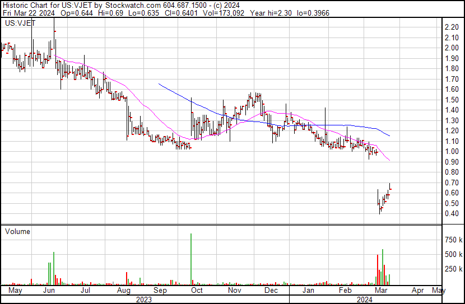Click the 2023 year label
The width and height of the screenshot is (465, 304).
click(x=145, y=299)
